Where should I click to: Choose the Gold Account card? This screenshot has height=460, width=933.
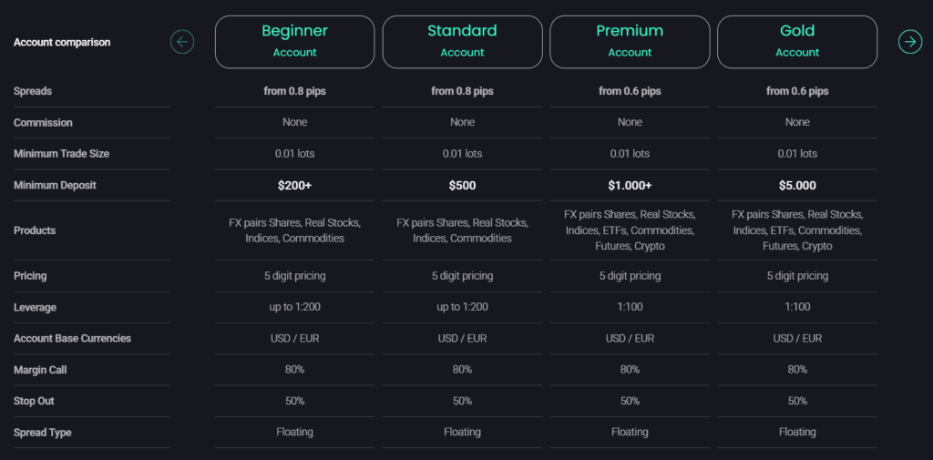pyautogui.click(x=797, y=42)
